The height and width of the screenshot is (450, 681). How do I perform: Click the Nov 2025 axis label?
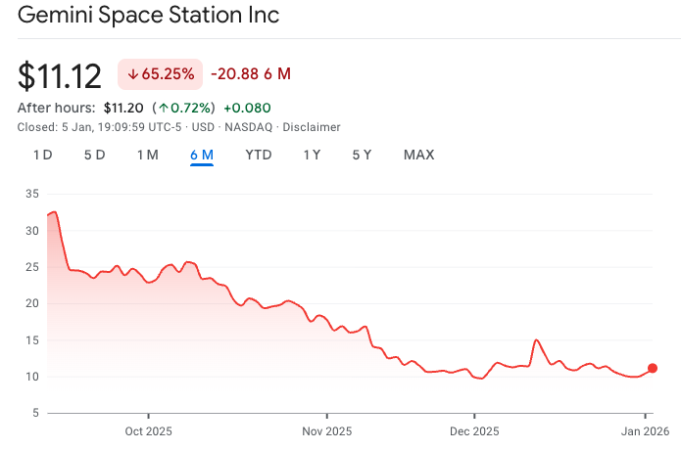(326, 430)
